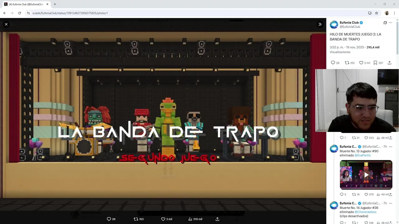Like the reply showing 533 likes
The height and width of the screenshot is (224, 399).
pyautogui.click(x=366, y=138)
